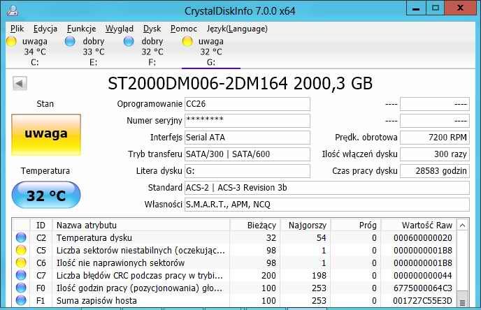Click the scroll up arrow of attribute list
The height and width of the screenshot is (310, 481).
462,226
